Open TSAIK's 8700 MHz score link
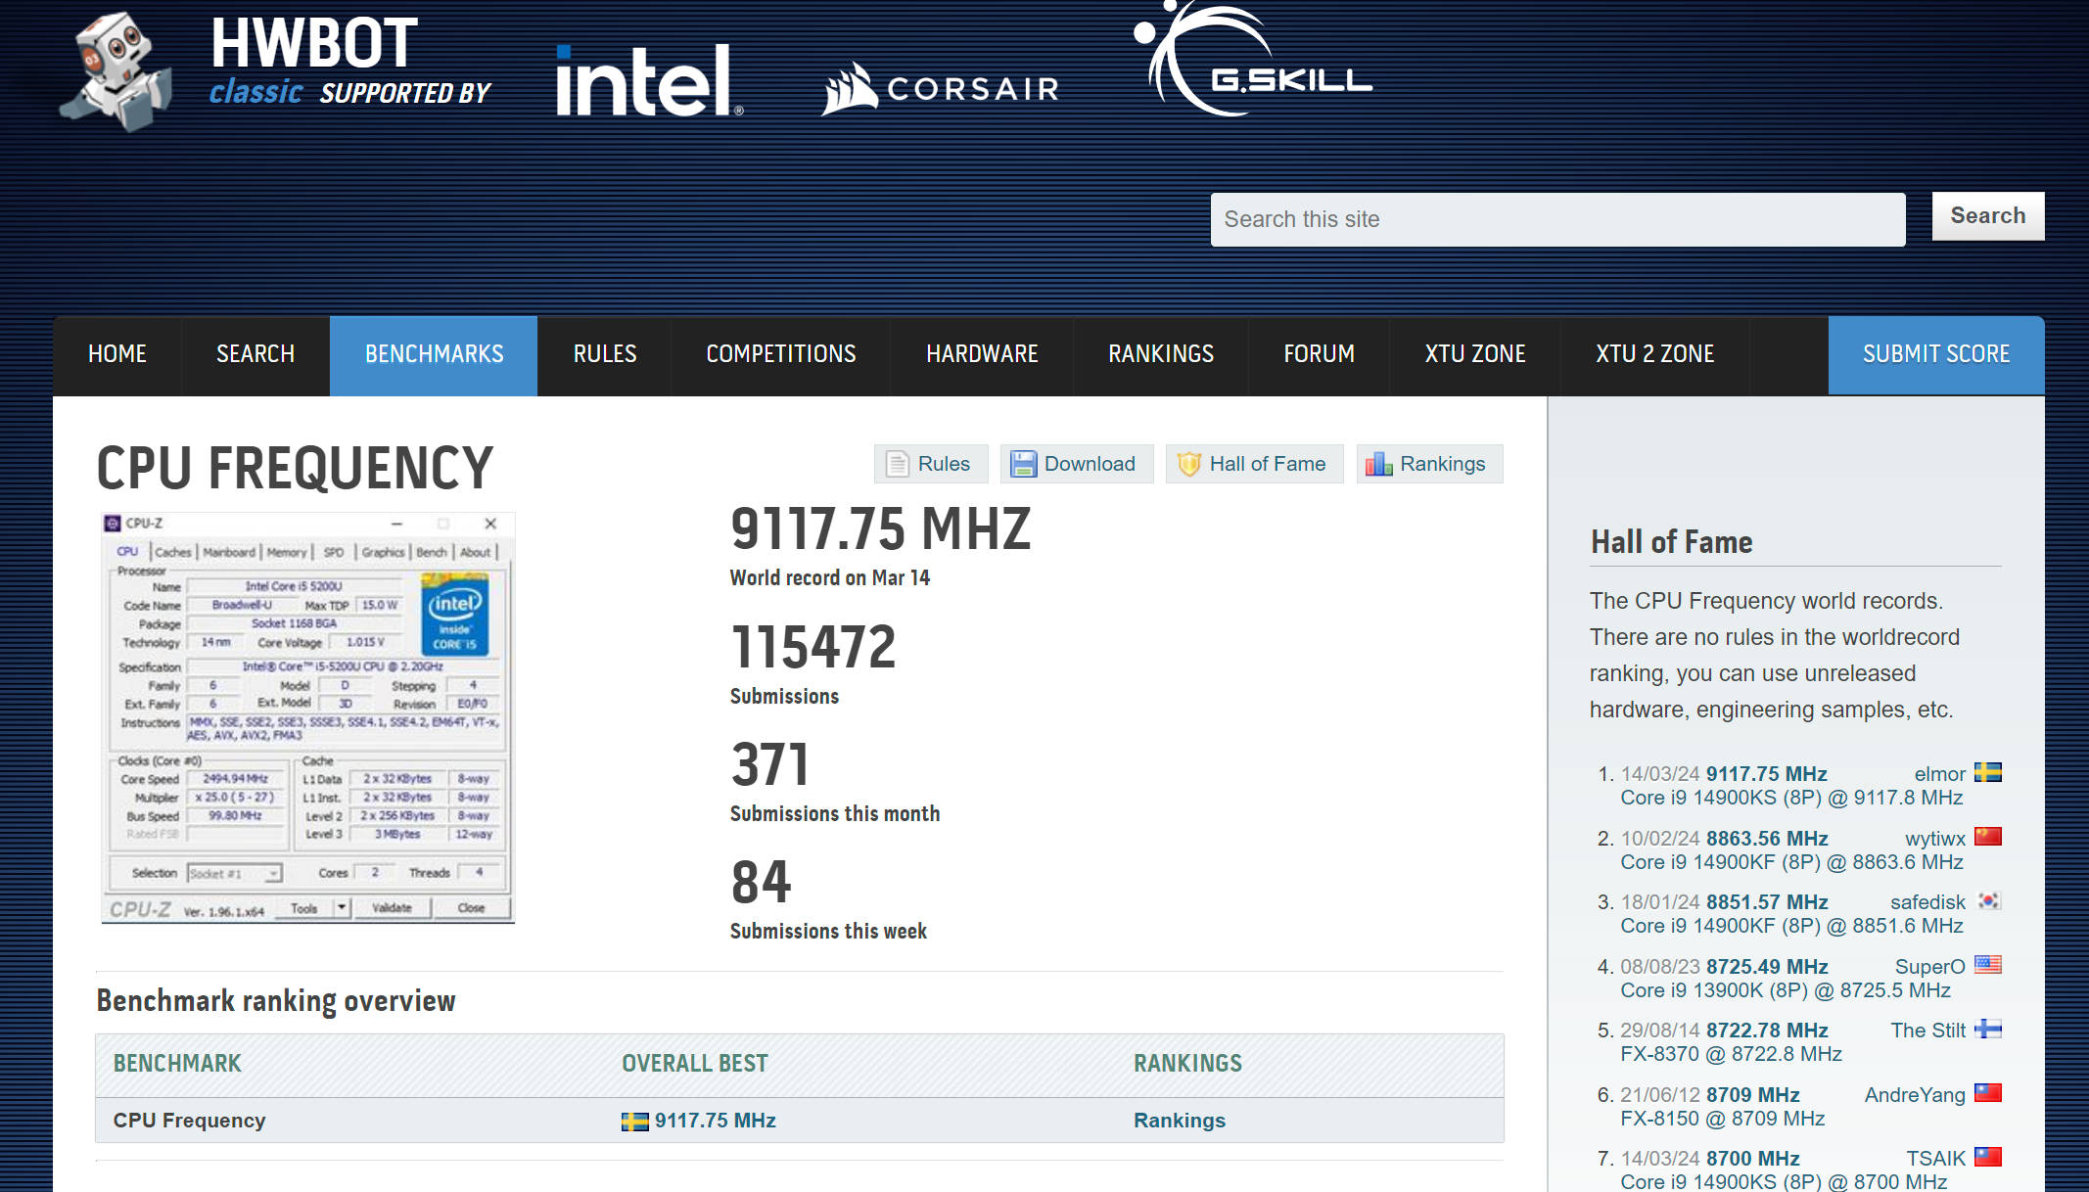Image resolution: width=2089 pixels, height=1192 pixels. tap(1753, 1159)
